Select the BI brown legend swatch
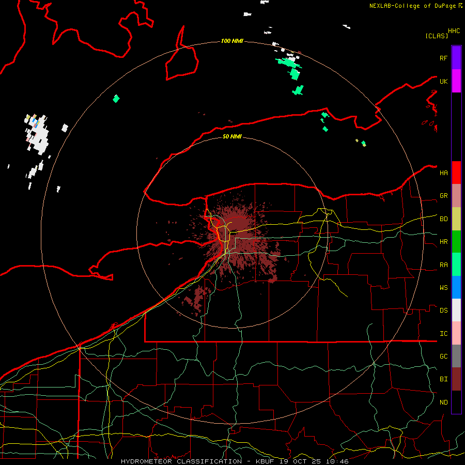Viewport: 465px width, 465px height. coord(456,379)
